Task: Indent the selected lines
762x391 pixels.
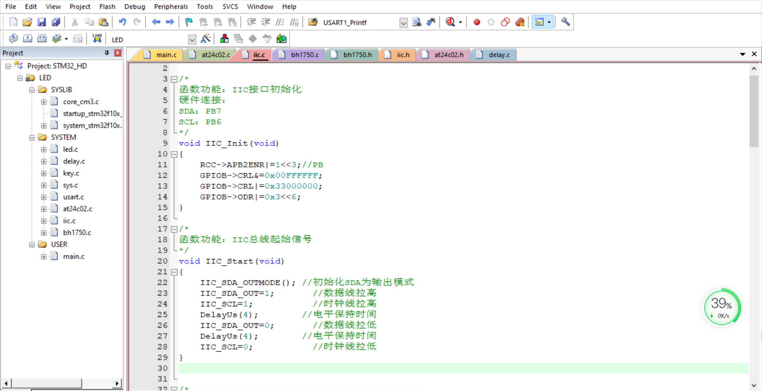Action: (x=251, y=22)
